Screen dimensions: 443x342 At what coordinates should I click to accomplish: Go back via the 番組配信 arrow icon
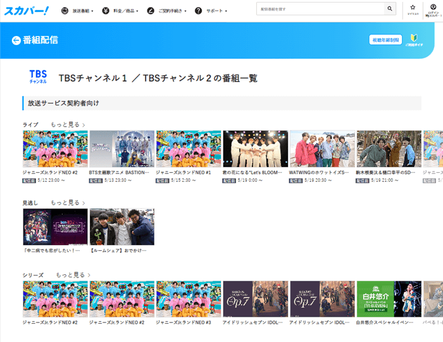[16, 41]
